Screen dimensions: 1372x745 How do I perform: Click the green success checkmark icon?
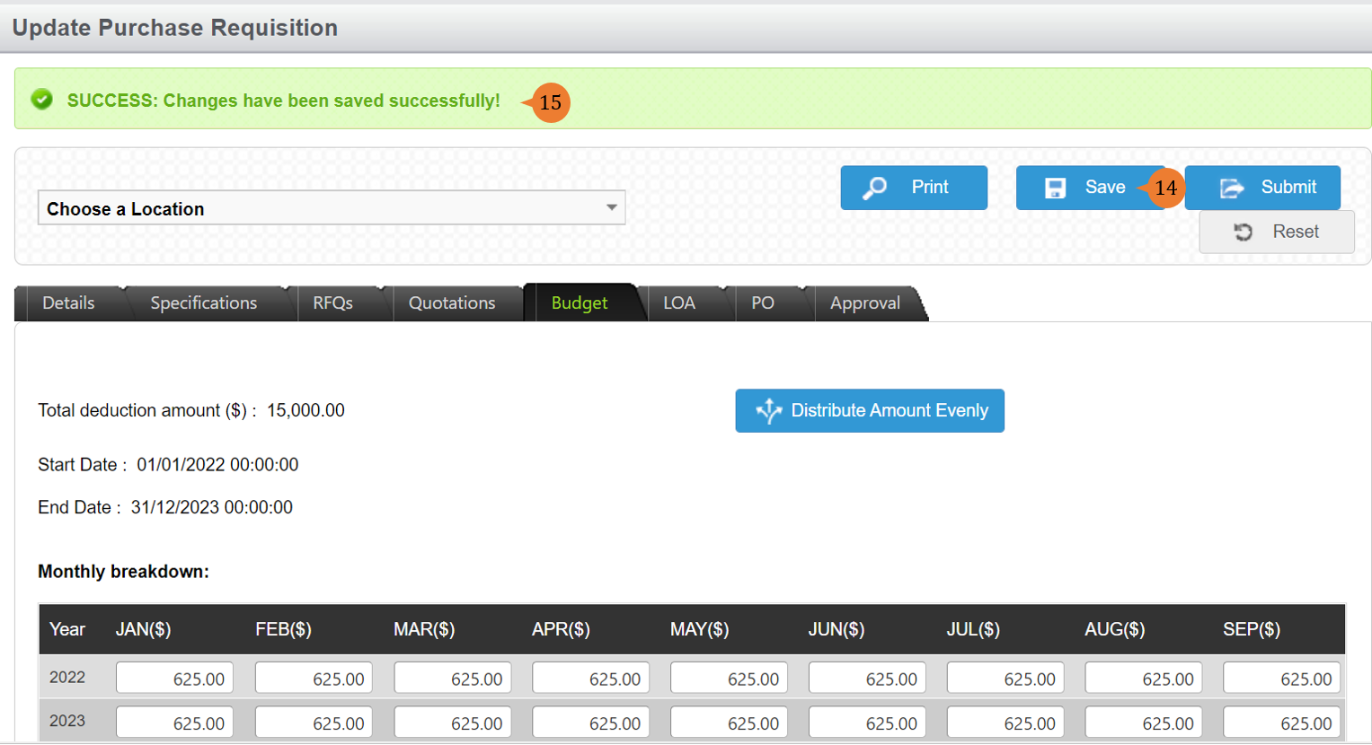click(x=42, y=100)
